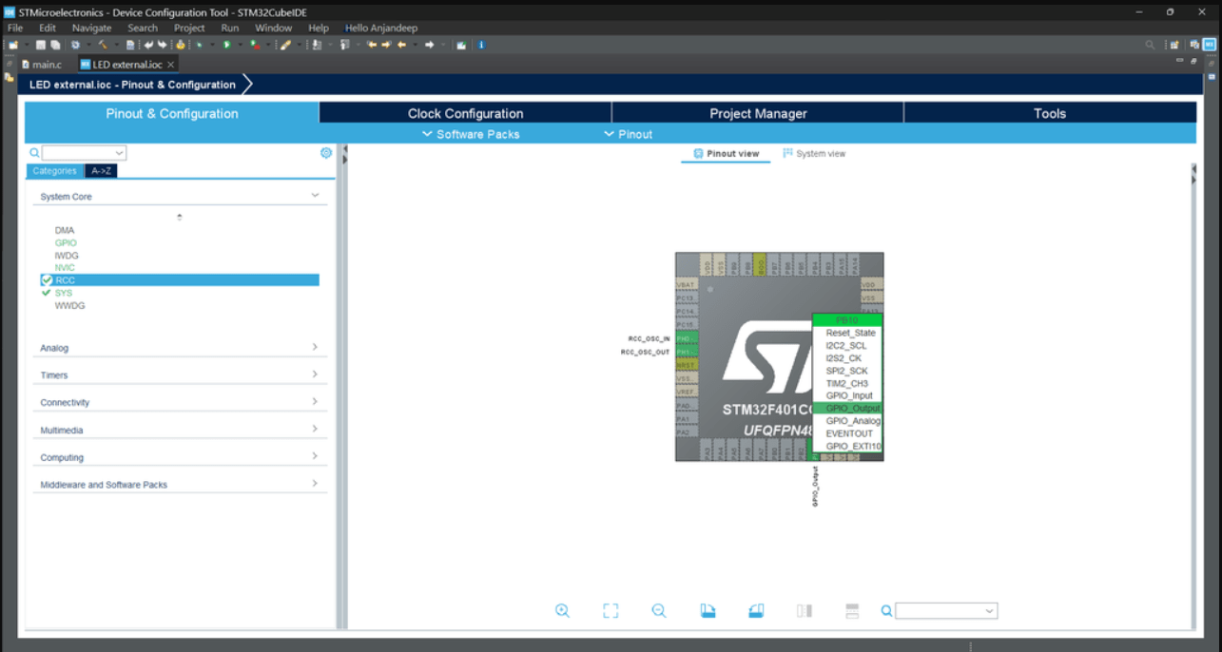Click the best-fit zoom icon below the pinout
1222x652 pixels.
[611, 610]
